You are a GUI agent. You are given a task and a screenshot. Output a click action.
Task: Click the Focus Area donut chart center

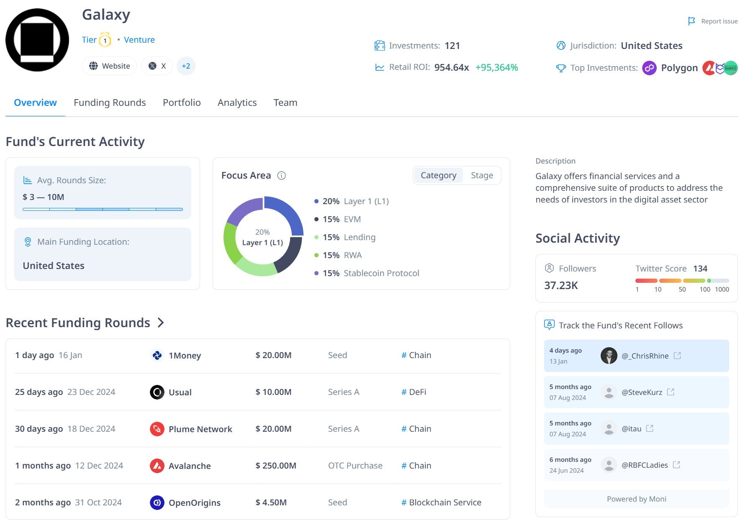(x=262, y=237)
